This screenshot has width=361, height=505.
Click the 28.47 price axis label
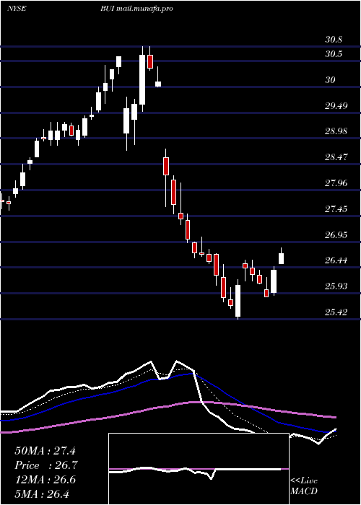336,157
